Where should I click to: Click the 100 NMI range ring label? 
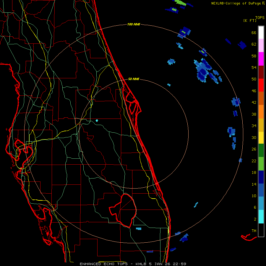pyautogui.click(x=134, y=25)
